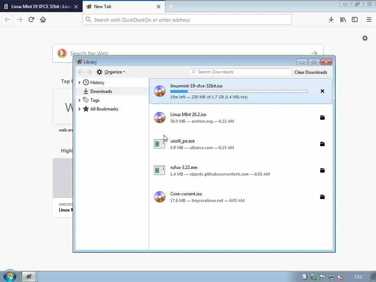Click the linuxmint download progress bar
Screen dimensions: 376x282
pos(239,91)
